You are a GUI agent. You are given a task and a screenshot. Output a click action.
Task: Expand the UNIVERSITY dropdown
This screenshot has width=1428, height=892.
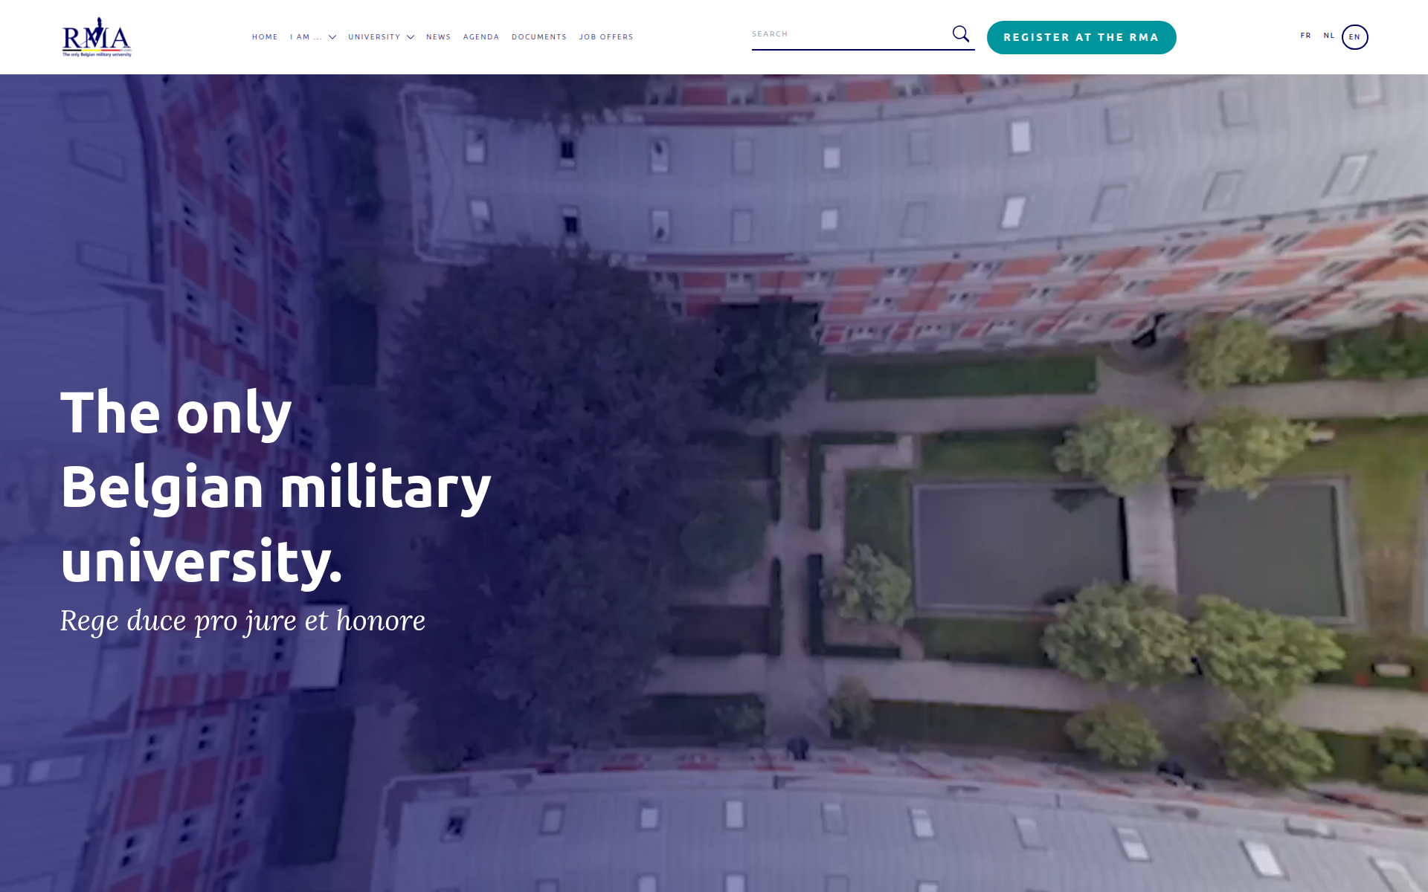pyautogui.click(x=382, y=37)
